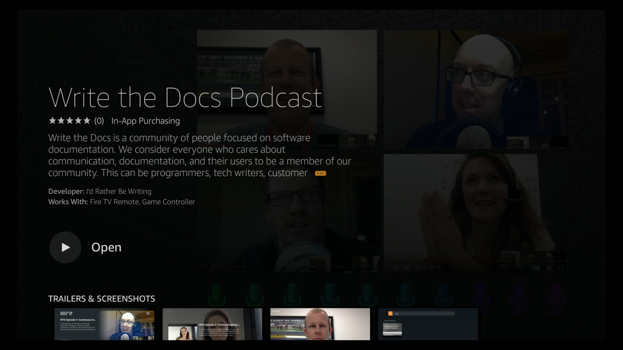Click the HD quality badge on the player gear
This screenshot has height=350, width=623.
coord(551,265)
